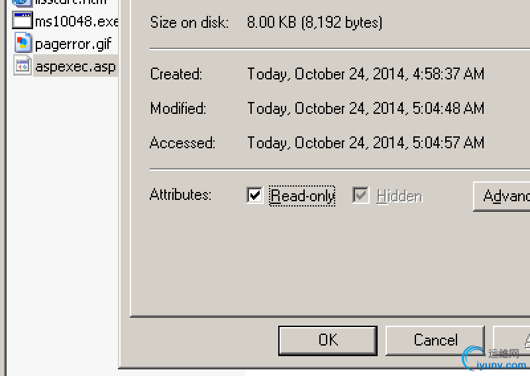Click the Size on disk value
The width and height of the screenshot is (530, 376).
click(315, 23)
